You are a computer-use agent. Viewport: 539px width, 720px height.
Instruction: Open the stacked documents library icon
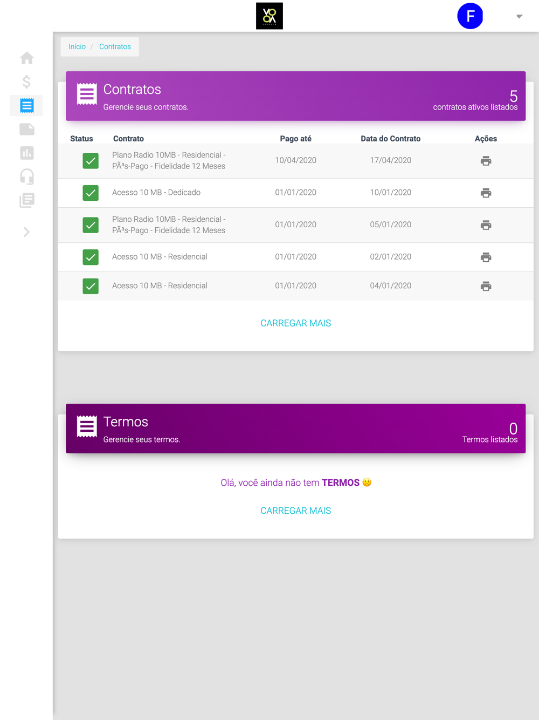pyautogui.click(x=27, y=200)
